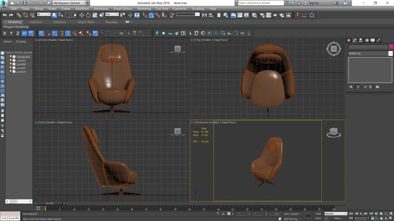
Task: Expand the ribbon options dropdown arrow
Action: (131, 22)
